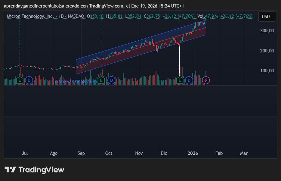This screenshot has width=281, height=181.
Task: Click the December dividend D marker
Action: click(189, 80)
